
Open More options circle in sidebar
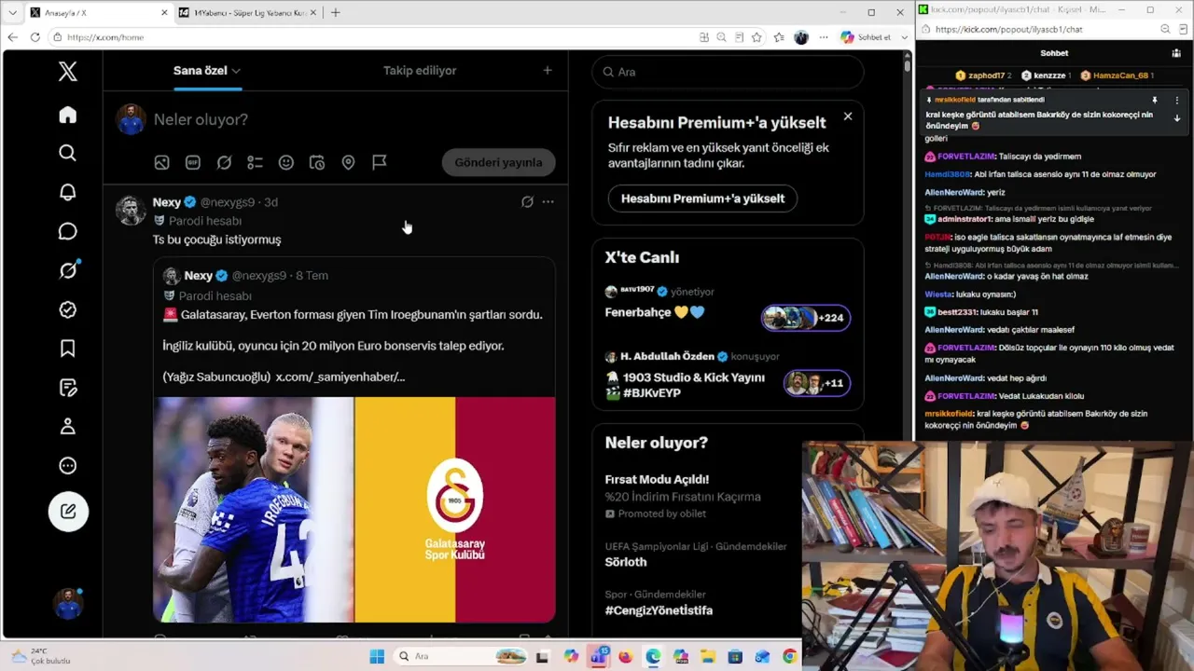[x=68, y=466]
